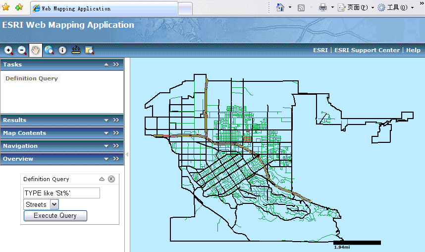
Task: Open the ESRI Support Center link
Action: point(367,50)
